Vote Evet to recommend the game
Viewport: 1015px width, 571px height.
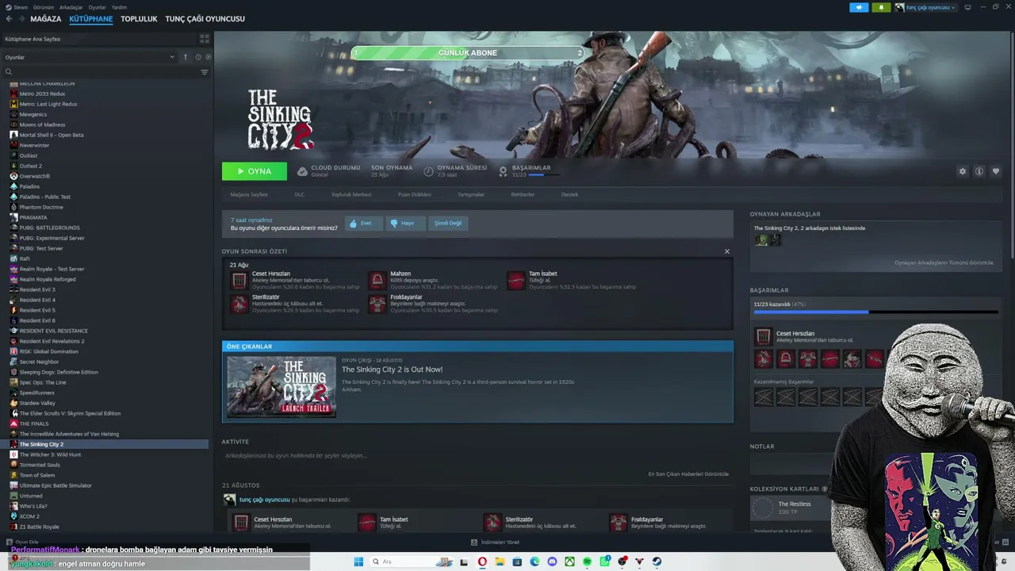(364, 223)
